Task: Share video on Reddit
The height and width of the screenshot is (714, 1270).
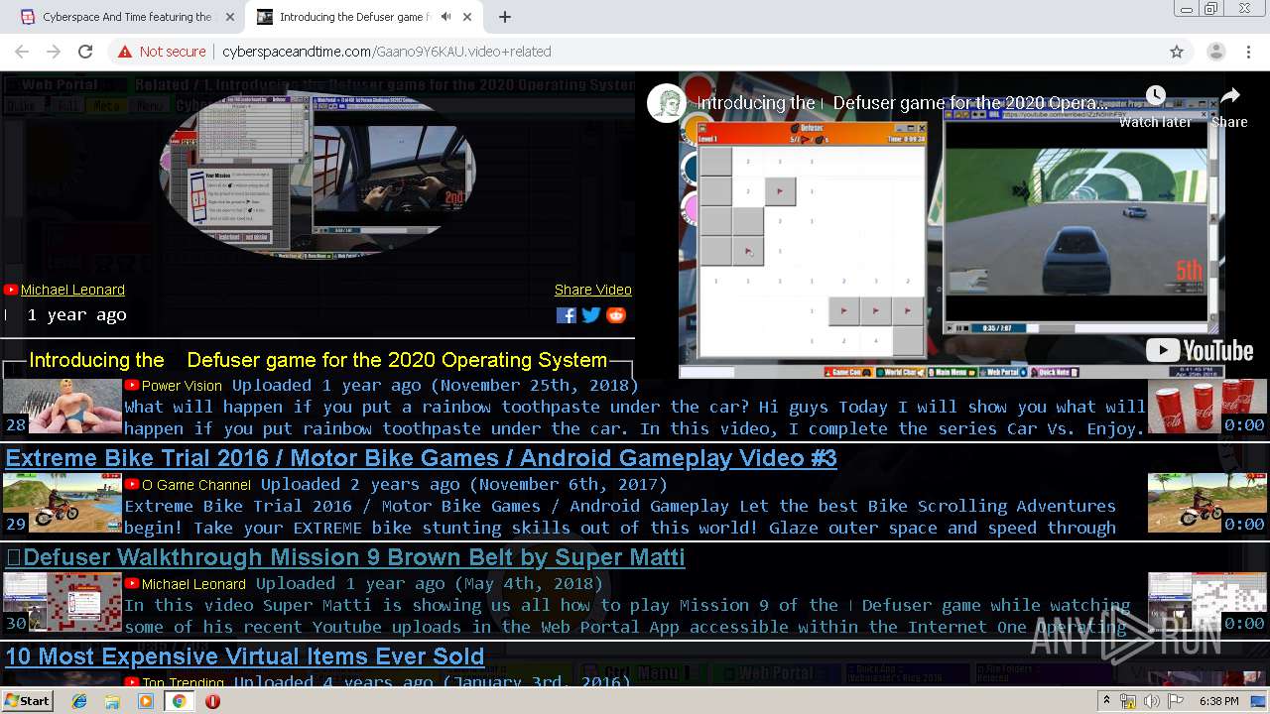Action: tap(616, 315)
